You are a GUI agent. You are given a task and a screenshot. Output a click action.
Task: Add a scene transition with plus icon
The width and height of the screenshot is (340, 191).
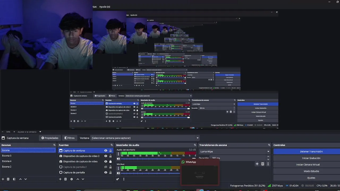[257, 164]
